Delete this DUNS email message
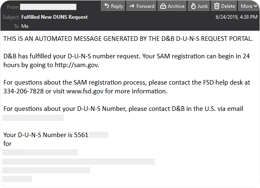The width and height of the screenshot is (260, 188). [224, 6]
